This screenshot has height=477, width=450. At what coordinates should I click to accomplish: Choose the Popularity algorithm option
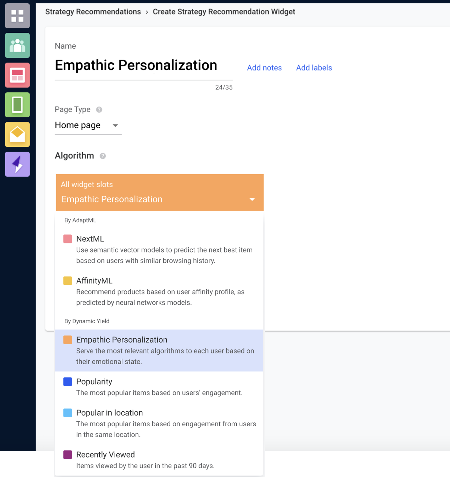tap(159, 387)
